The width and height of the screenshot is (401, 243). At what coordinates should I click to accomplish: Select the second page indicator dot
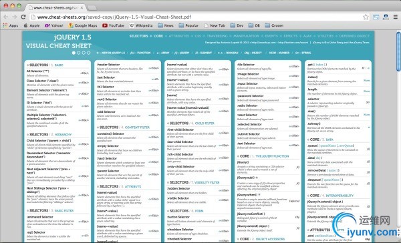78,53
